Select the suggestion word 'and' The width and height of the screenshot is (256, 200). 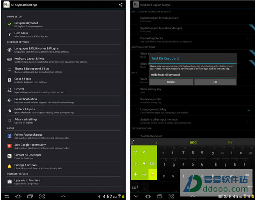click(x=193, y=142)
